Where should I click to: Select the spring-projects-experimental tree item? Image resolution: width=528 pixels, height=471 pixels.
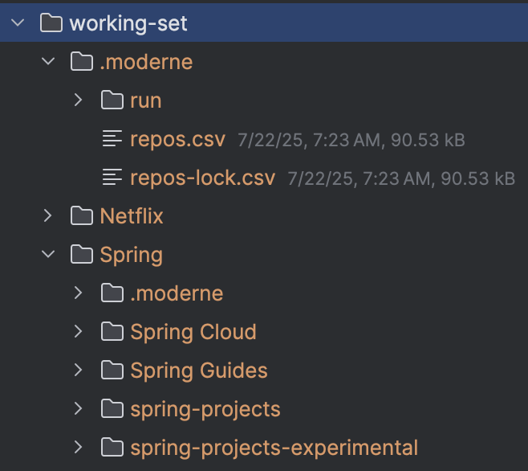pos(264,447)
